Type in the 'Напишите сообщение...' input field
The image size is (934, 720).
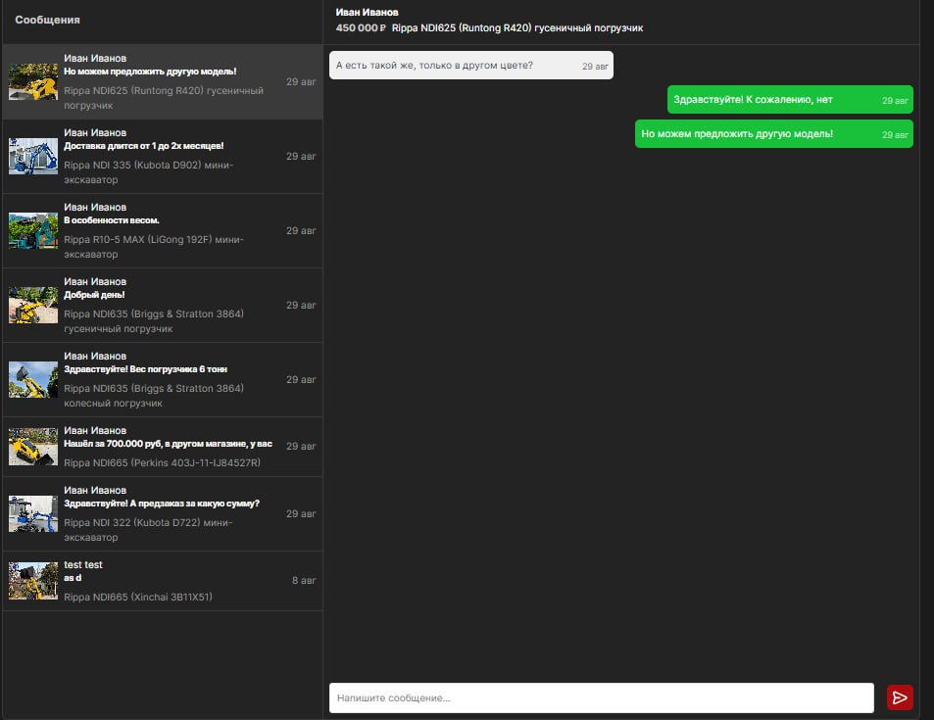click(601, 698)
